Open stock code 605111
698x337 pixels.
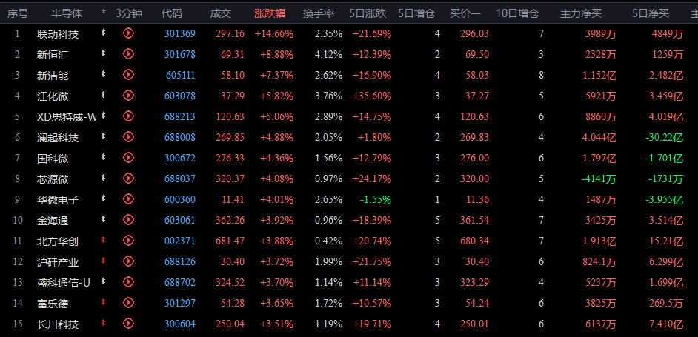(x=181, y=75)
